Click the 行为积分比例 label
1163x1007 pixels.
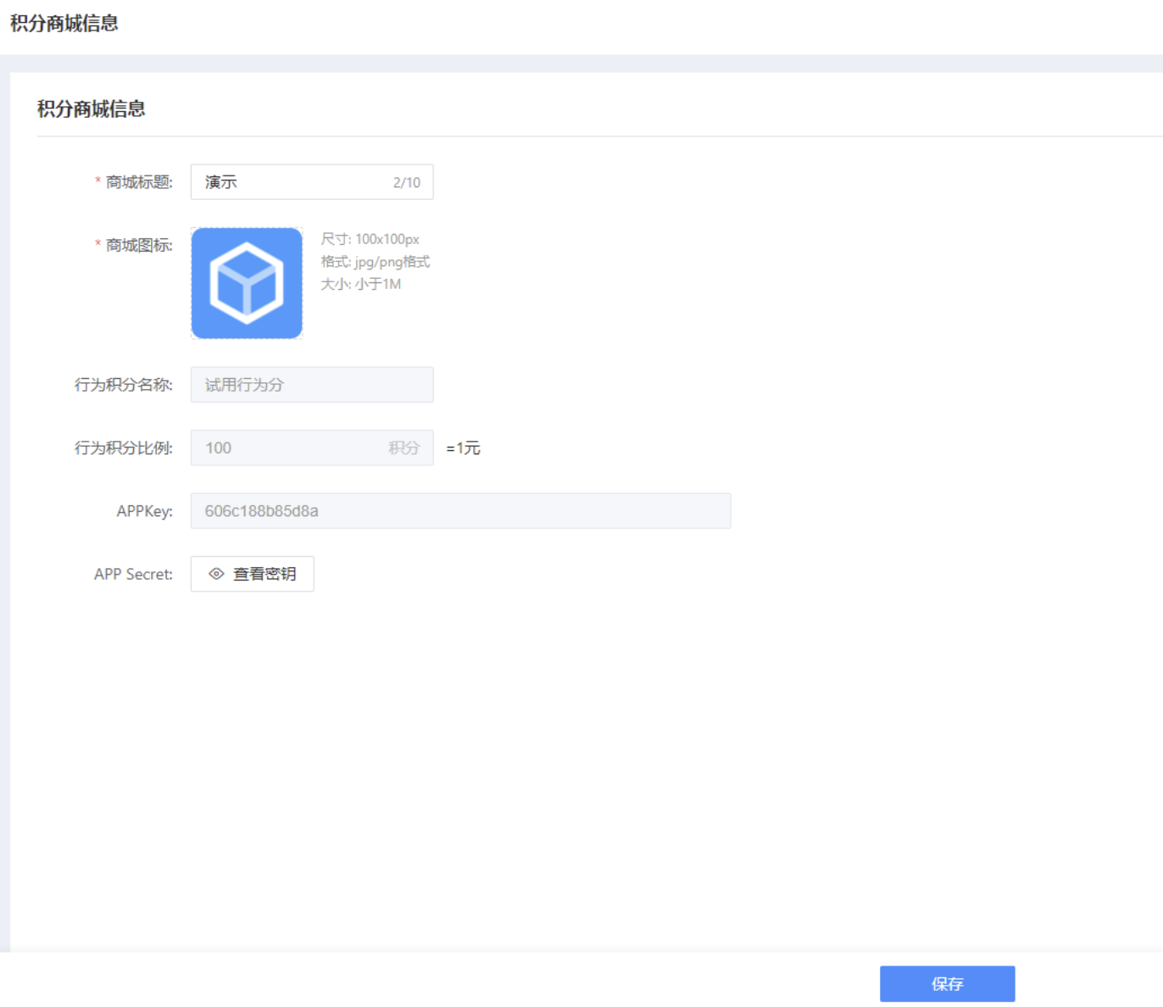(x=124, y=448)
